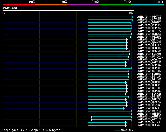Click the faint AlignViewer watermark link

119,9
